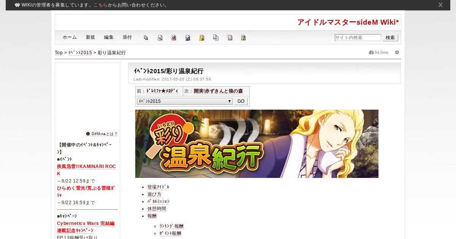This screenshot has height=239, width=456.
Task: Click the 64.5ms load time text
Action: [x=382, y=52]
